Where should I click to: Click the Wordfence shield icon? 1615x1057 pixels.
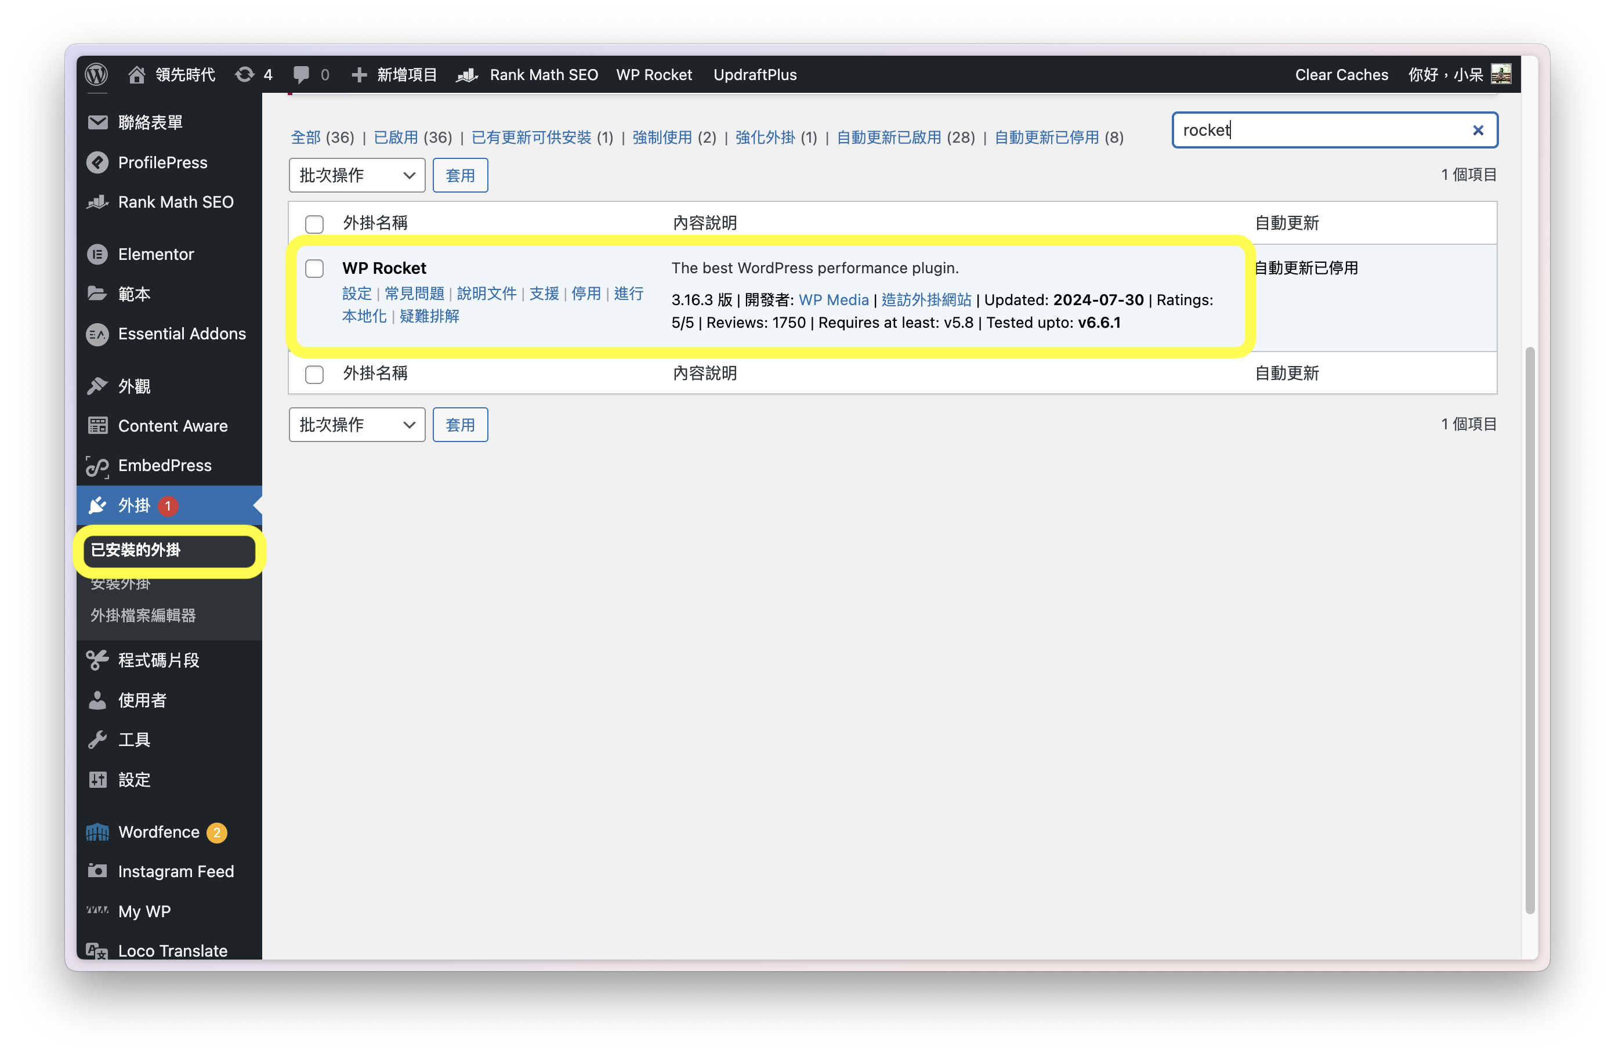(97, 832)
